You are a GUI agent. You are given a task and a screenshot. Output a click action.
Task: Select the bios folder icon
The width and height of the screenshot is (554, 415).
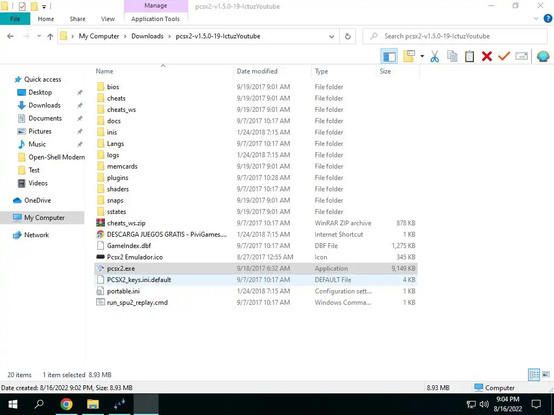pyautogui.click(x=101, y=87)
